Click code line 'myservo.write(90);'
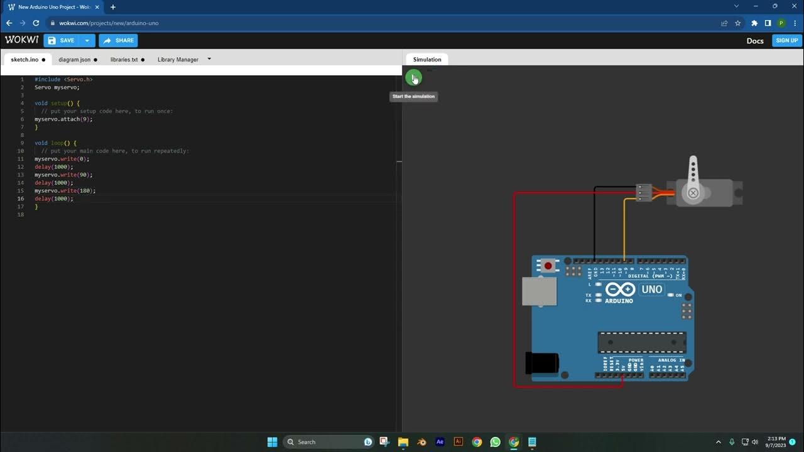The width and height of the screenshot is (804, 452). coord(63,175)
